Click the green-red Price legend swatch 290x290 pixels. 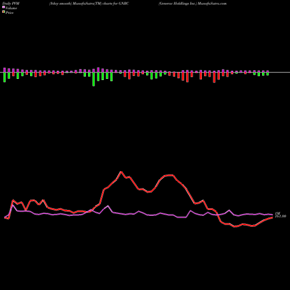pyautogui.click(x=3, y=12)
